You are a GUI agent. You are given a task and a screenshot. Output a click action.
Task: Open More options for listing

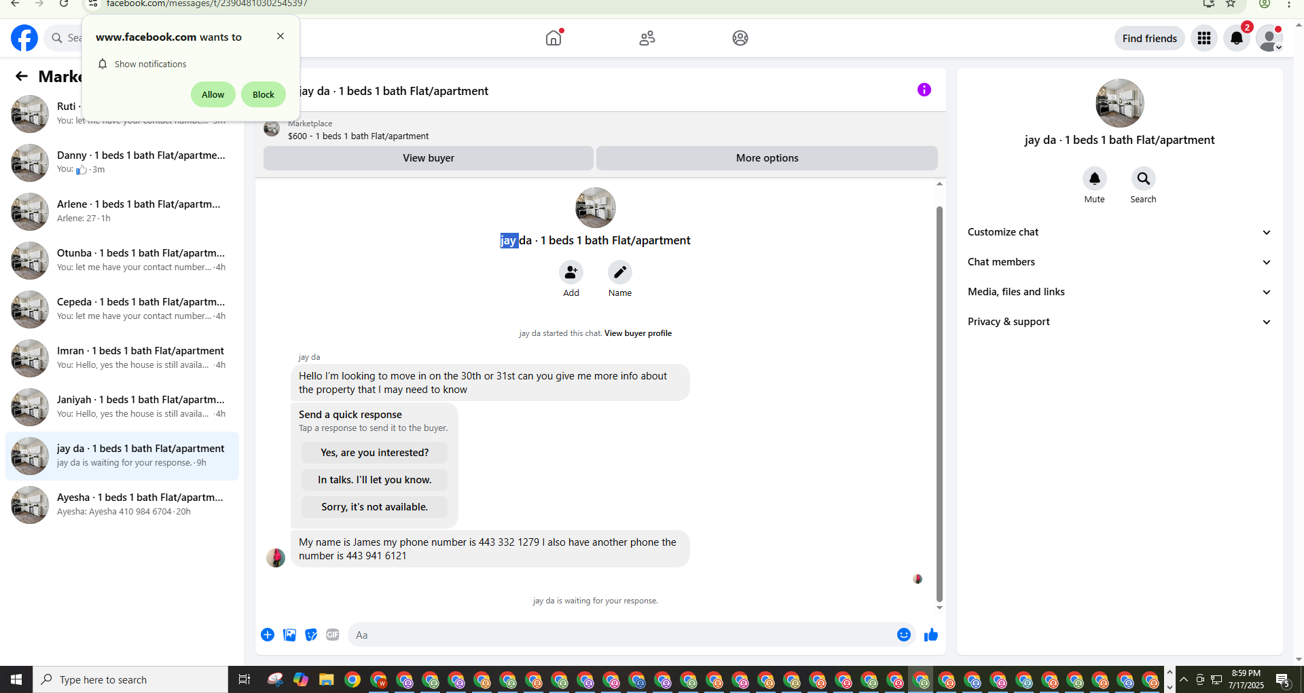[767, 158]
